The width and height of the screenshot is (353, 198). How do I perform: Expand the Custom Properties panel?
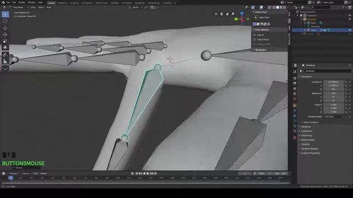tap(310, 153)
